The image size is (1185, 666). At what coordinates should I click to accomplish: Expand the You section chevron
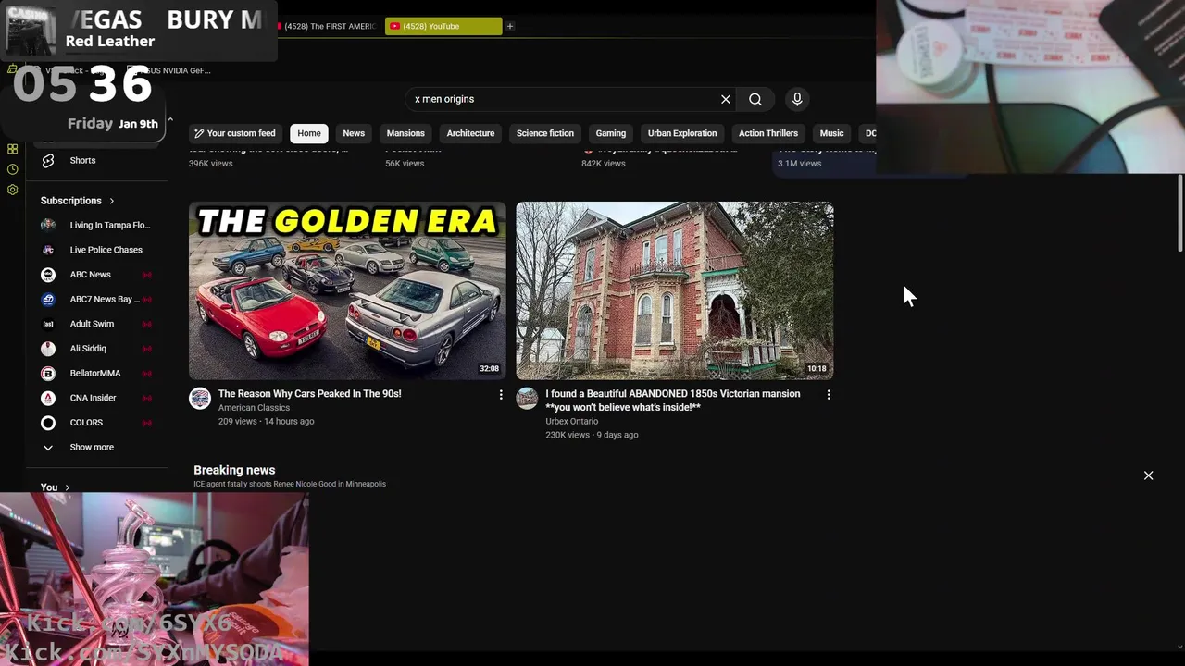pyautogui.click(x=67, y=487)
